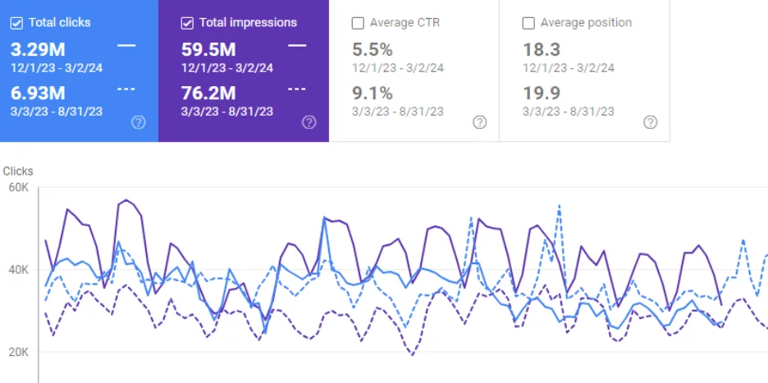The image size is (768, 383).
Task: Click dashed line legend beside 6.93M
Action: tap(126, 89)
